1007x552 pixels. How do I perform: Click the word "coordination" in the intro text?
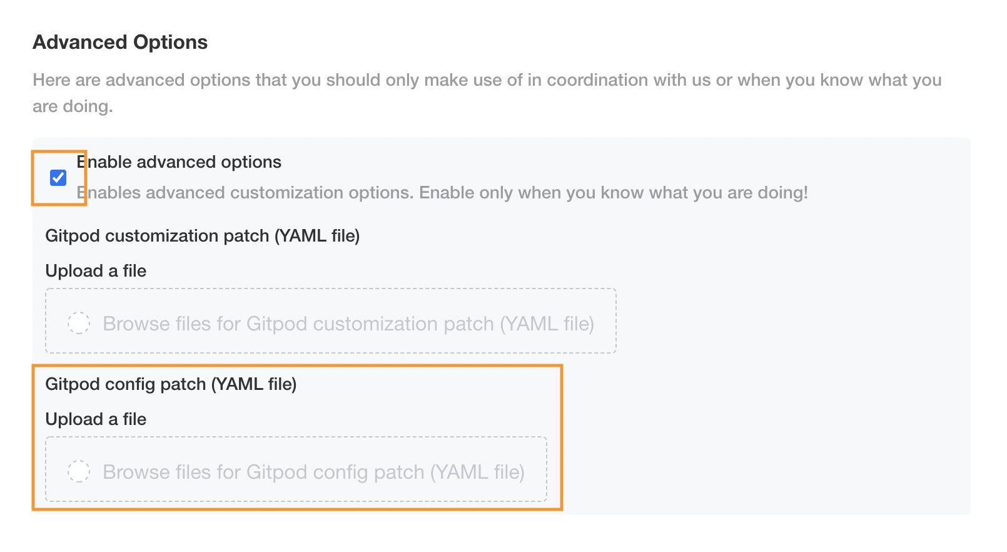(x=597, y=80)
